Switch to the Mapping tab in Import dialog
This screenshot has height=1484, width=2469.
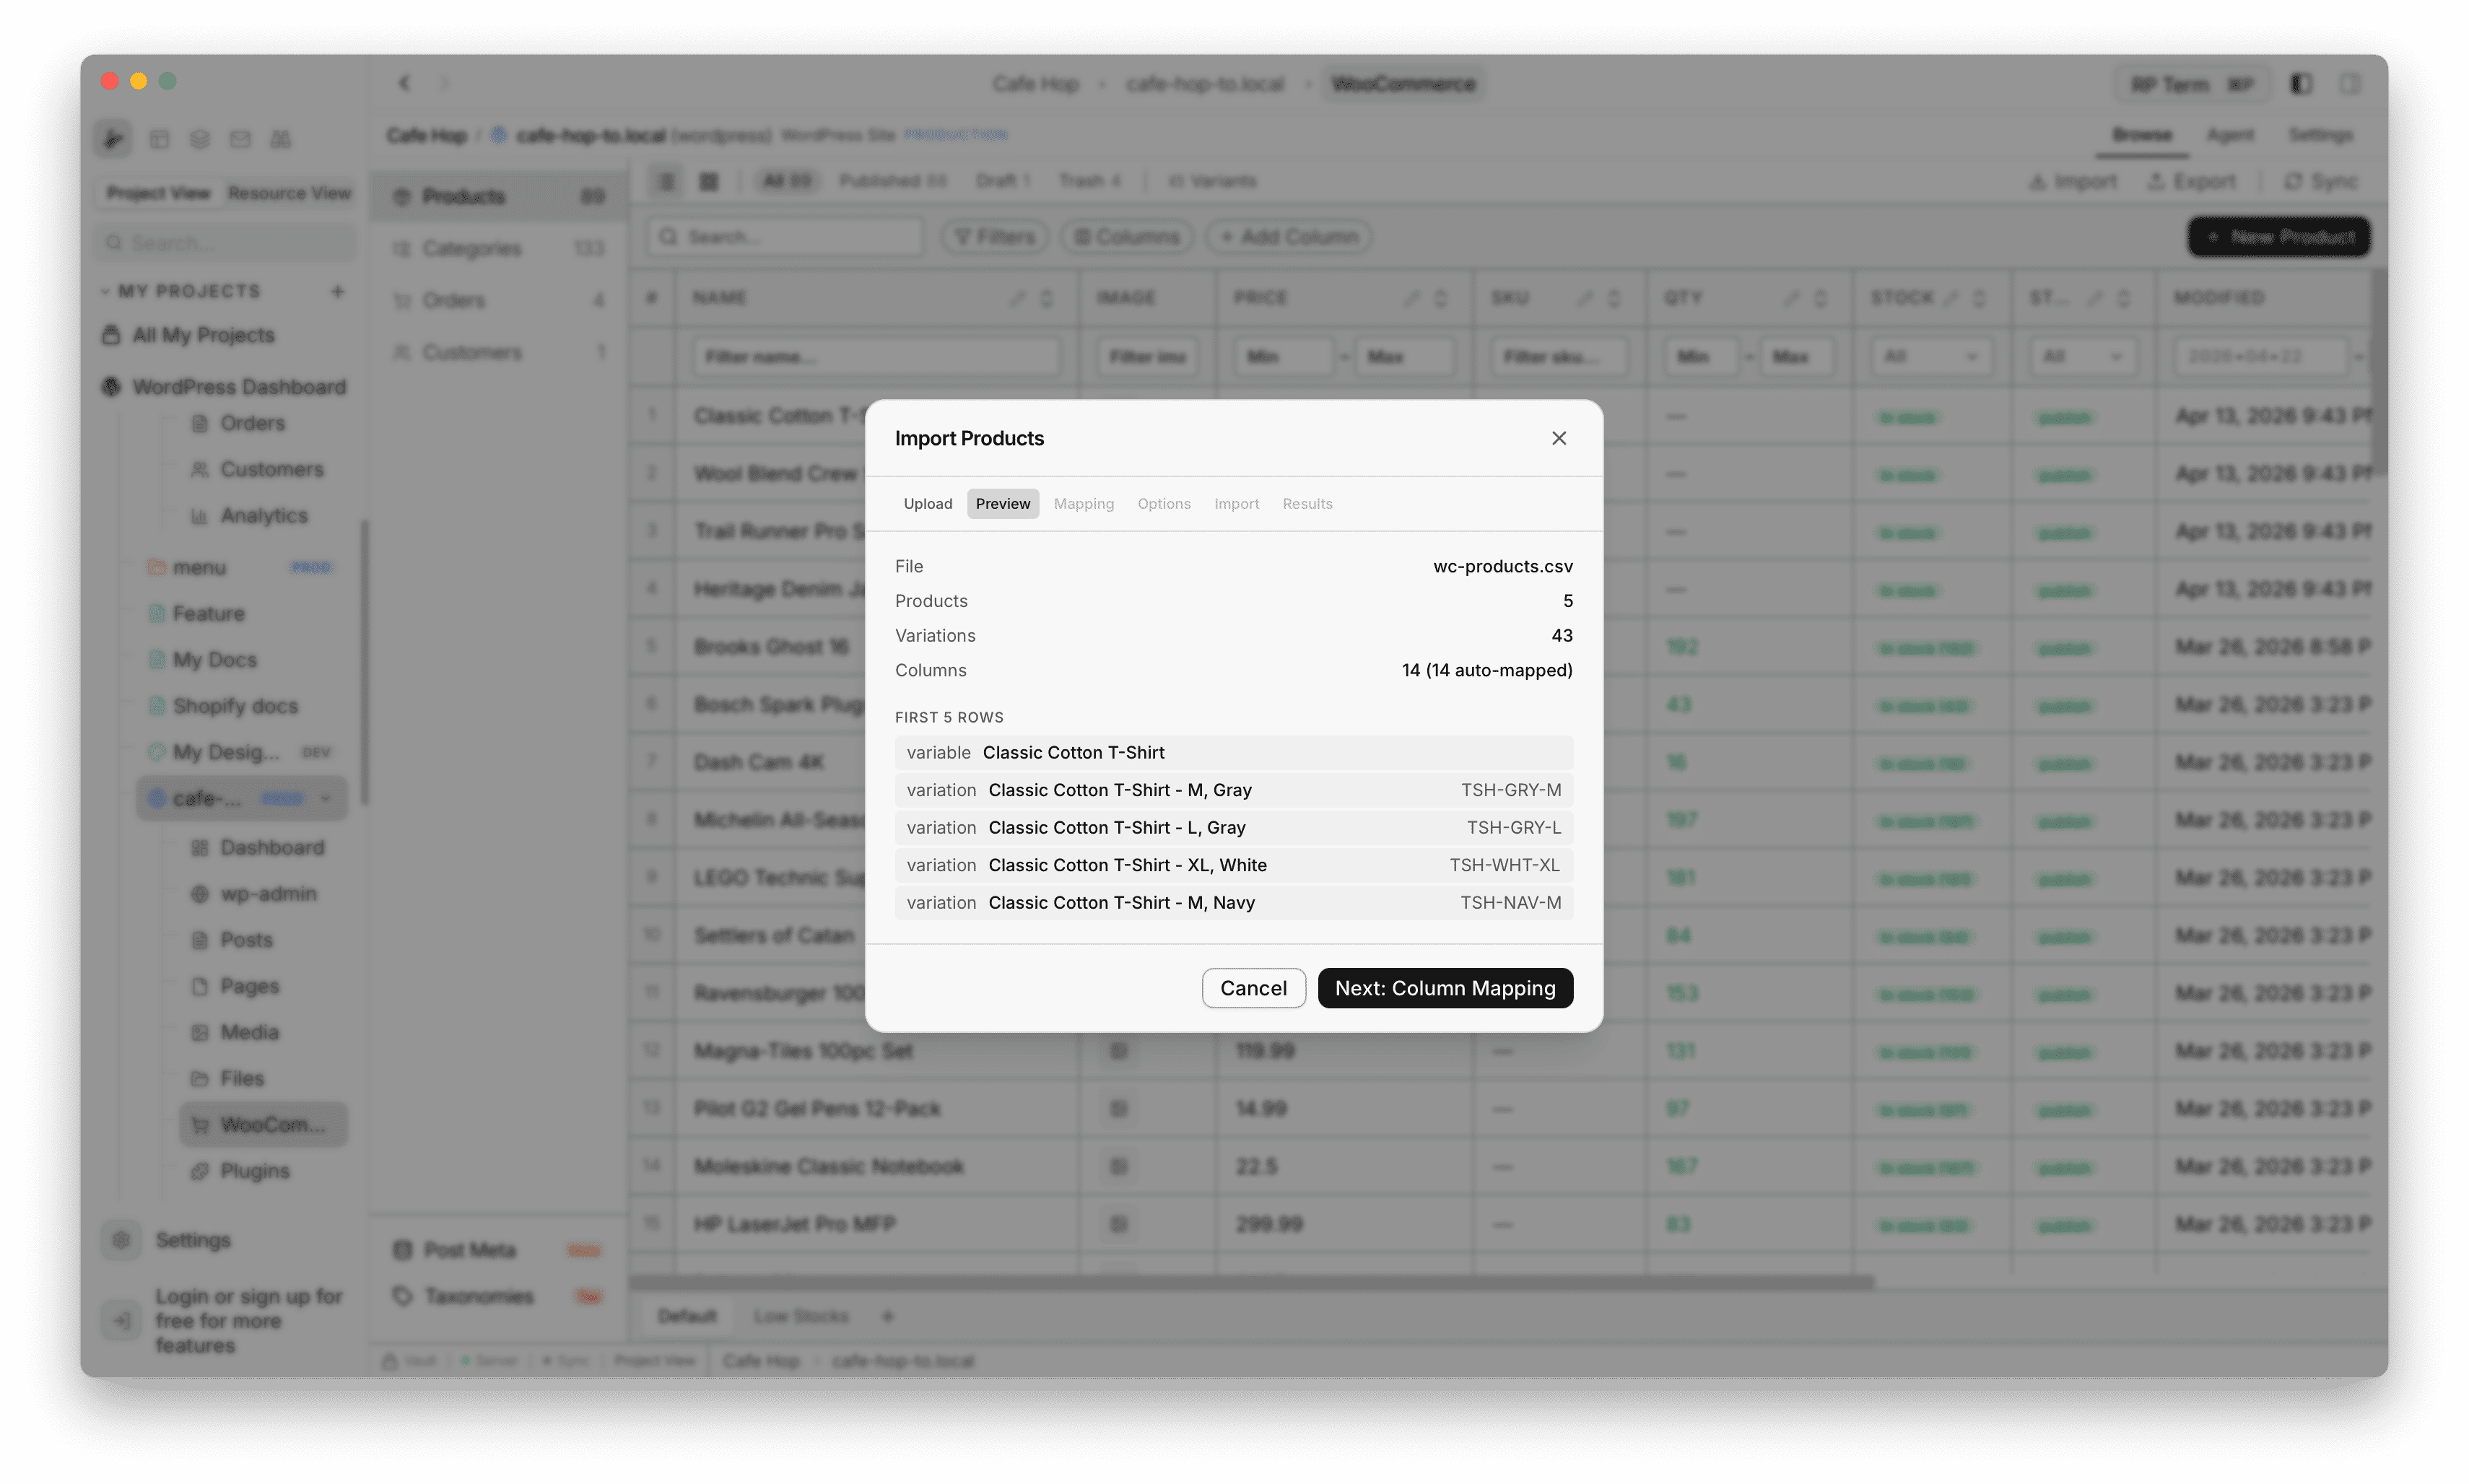coord(1083,503)
